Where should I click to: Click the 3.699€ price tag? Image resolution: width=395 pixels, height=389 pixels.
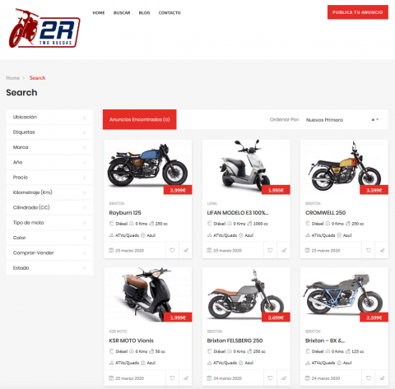[x=276, y=317]
